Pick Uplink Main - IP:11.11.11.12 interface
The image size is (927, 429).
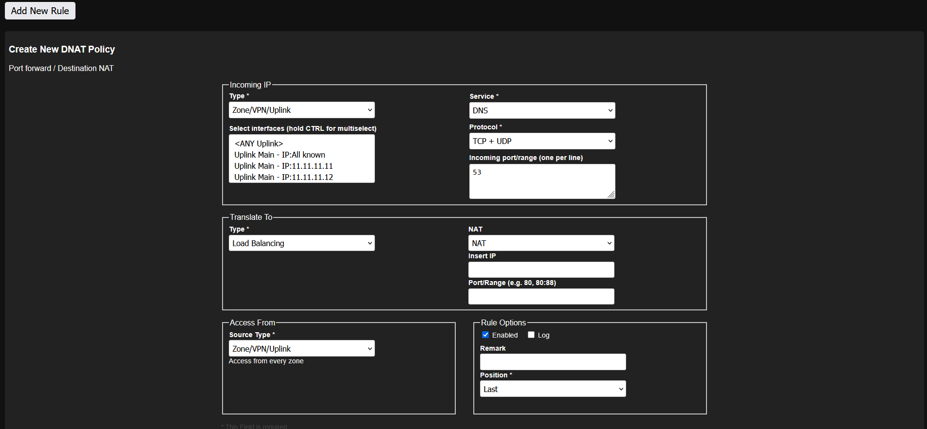coord(283,177)
